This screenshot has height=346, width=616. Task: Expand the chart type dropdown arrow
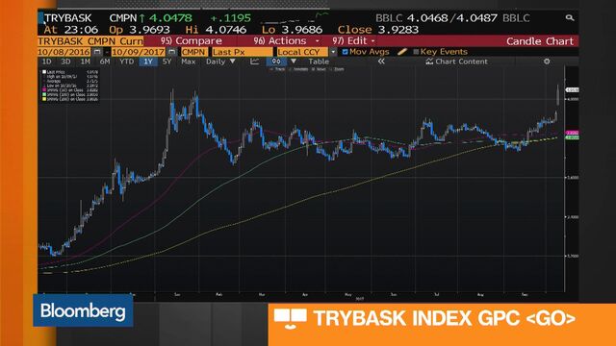[x=294, y=62]
